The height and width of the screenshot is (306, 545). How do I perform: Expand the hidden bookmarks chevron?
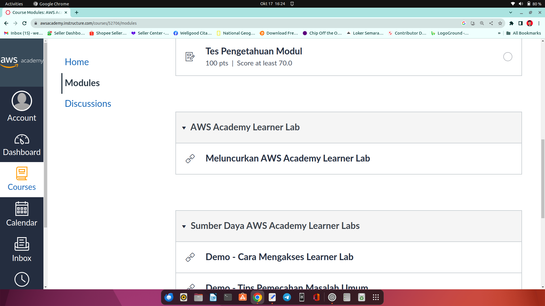coord(499,33)
